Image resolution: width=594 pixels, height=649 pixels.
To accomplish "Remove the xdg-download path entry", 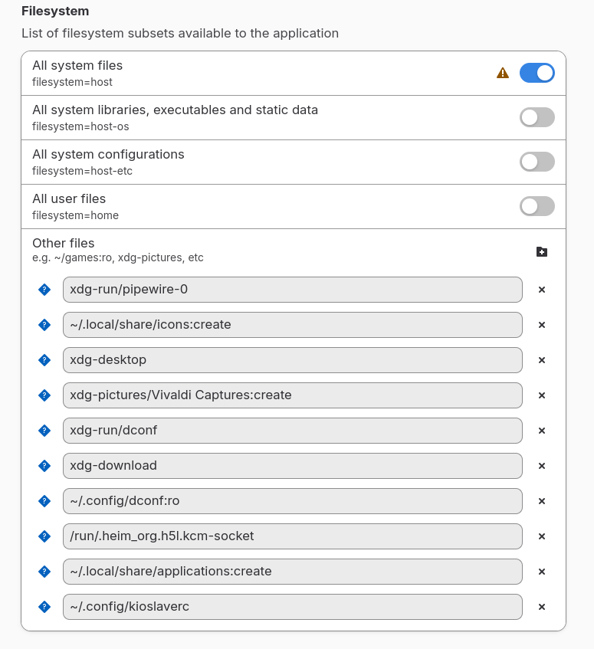I will click(x=542, y=466).
